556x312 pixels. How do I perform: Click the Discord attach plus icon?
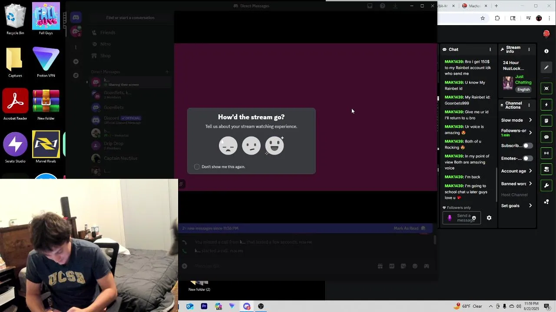coord(185,266)
